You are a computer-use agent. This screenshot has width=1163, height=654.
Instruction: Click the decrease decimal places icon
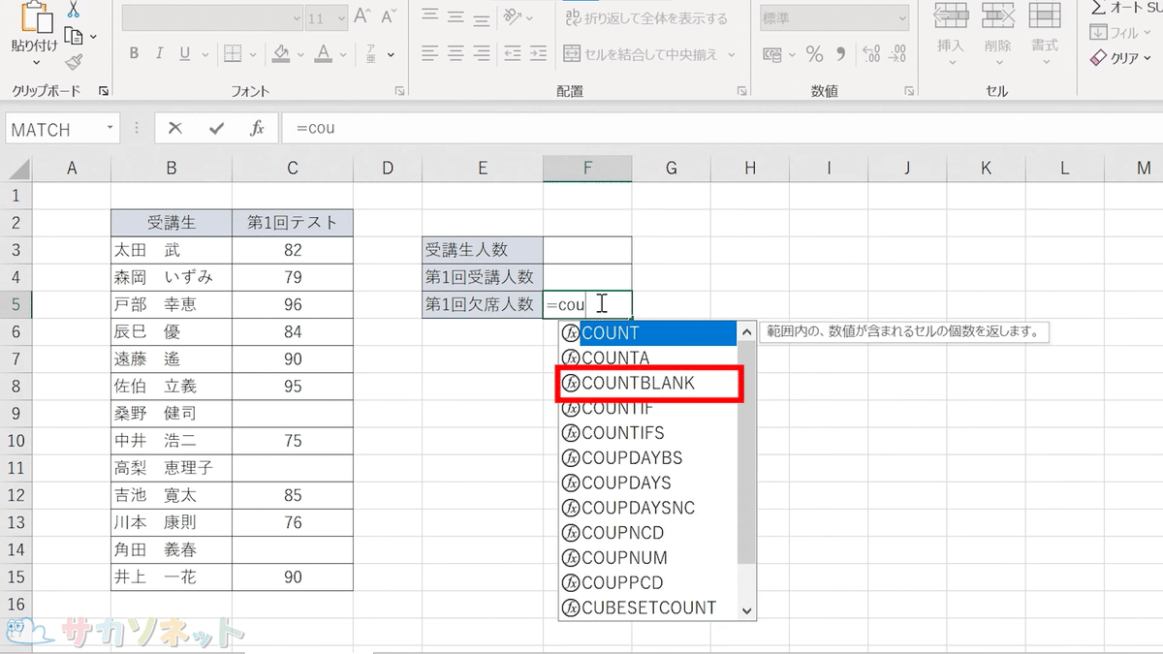click(897, 54)
